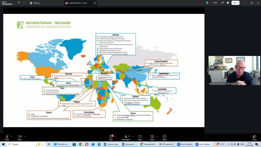Click the Togo heading on the slide
Screen dimensions: 261x147
tap(62, 88)
